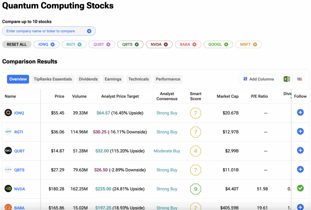
Task: Sort the table by Price column header
Action: pyautogui.click(x=59, y=96)
